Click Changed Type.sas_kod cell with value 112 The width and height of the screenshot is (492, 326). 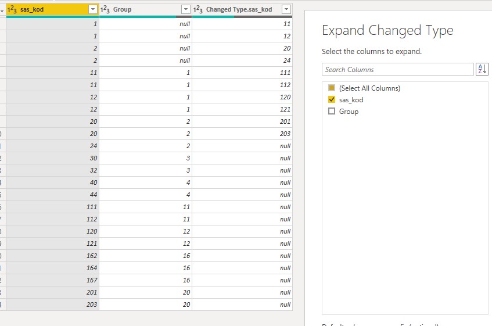pos(242,85)
